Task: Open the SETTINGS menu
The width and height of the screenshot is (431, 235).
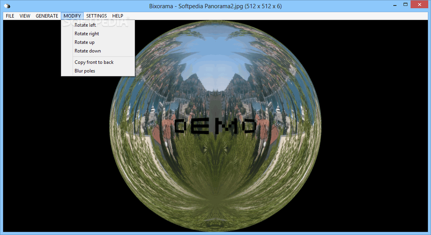Action: pos(97,16)
